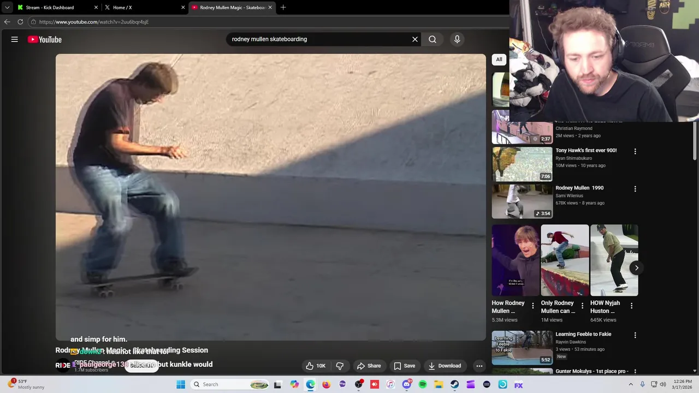This screenshot has height=393, width=699.
Task: Open Microsoft Edge on the taskbar
Action: [310, 384]
